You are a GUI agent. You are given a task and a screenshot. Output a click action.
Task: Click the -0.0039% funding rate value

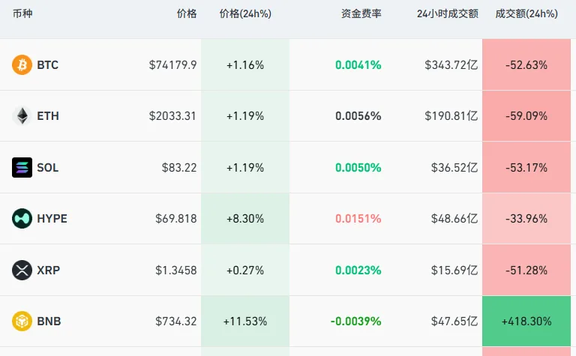coord(356,321)
